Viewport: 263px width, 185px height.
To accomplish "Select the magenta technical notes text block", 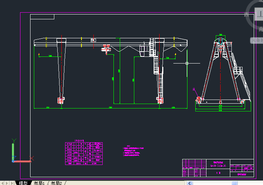I will tap(133, 151).
